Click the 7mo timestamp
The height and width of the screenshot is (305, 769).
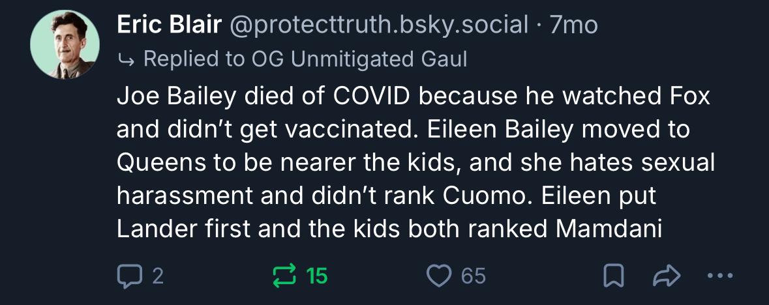[575, 25]
